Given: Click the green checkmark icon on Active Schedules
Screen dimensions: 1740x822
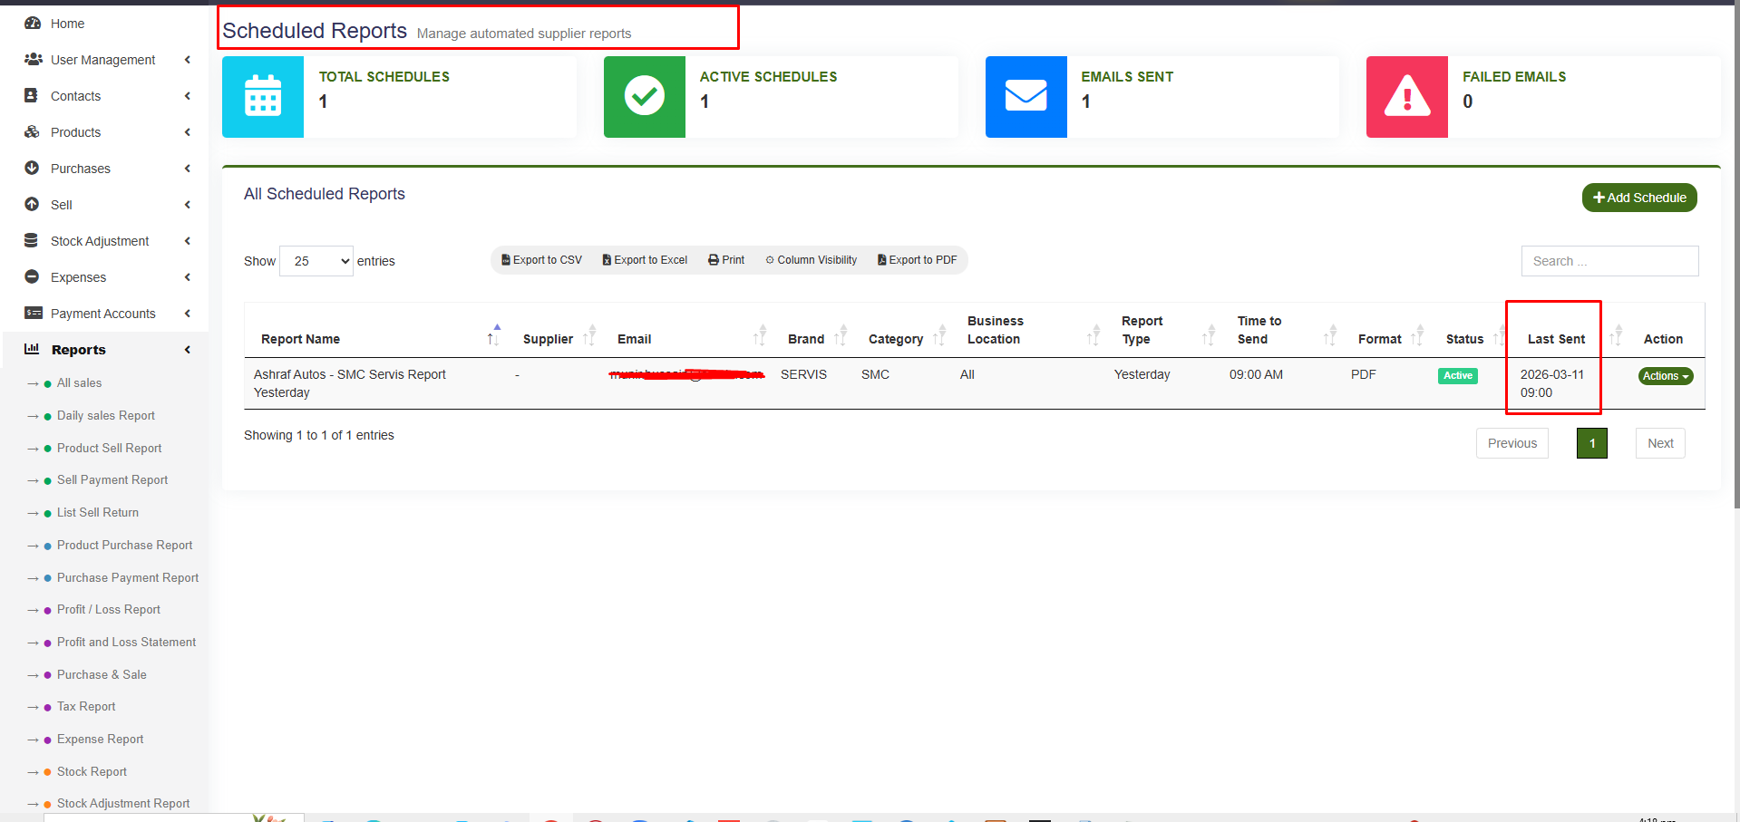Looking at the screenshot, I should 644,97.
